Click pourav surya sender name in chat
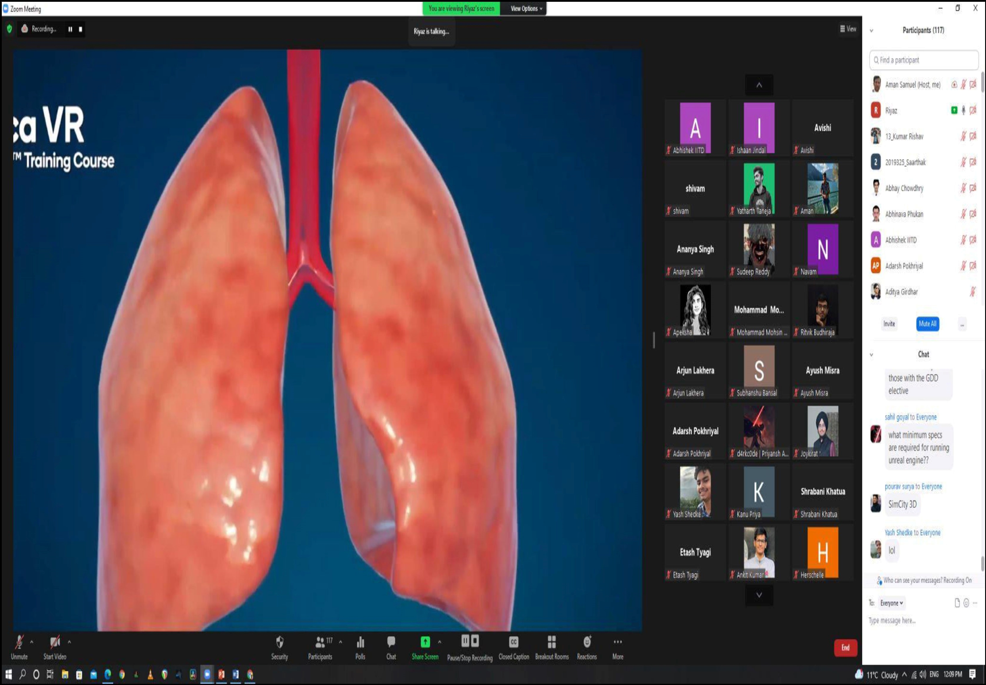 (899, 486)
